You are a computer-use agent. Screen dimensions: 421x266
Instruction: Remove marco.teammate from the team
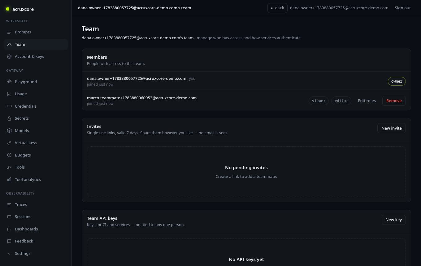point(394,101)
